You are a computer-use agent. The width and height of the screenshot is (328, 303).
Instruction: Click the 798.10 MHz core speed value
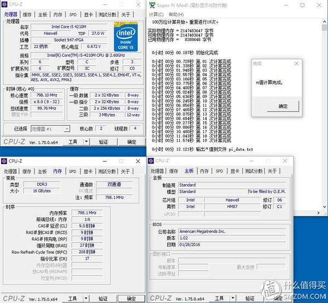click(x=47, y=95)
